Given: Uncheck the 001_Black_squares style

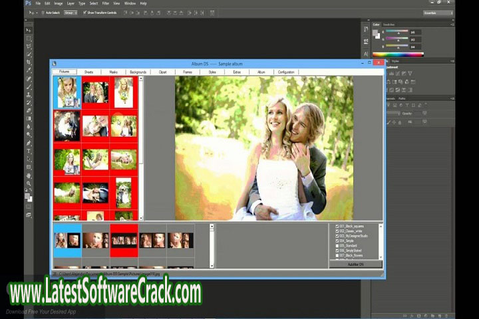Looking at the screenshot, I should (337, 226).
